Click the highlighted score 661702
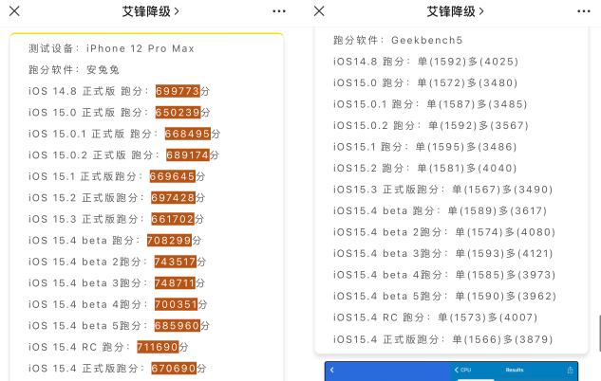This screenshot has height=381, width=601. tap(173, 219)
